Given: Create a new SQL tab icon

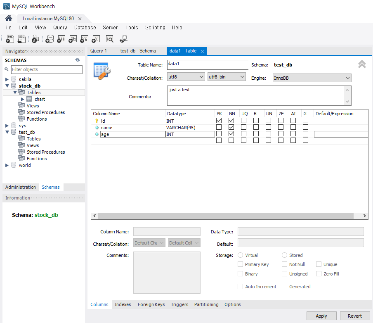Looking at the screenshot, I should click(10, 39).
